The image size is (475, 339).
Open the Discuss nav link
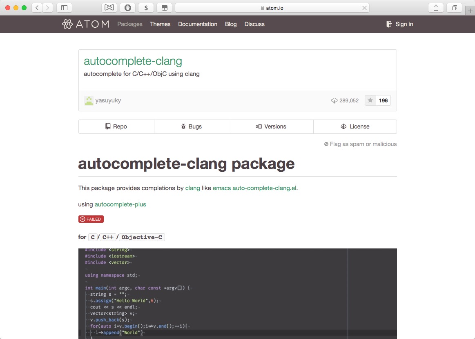point(254,24)
